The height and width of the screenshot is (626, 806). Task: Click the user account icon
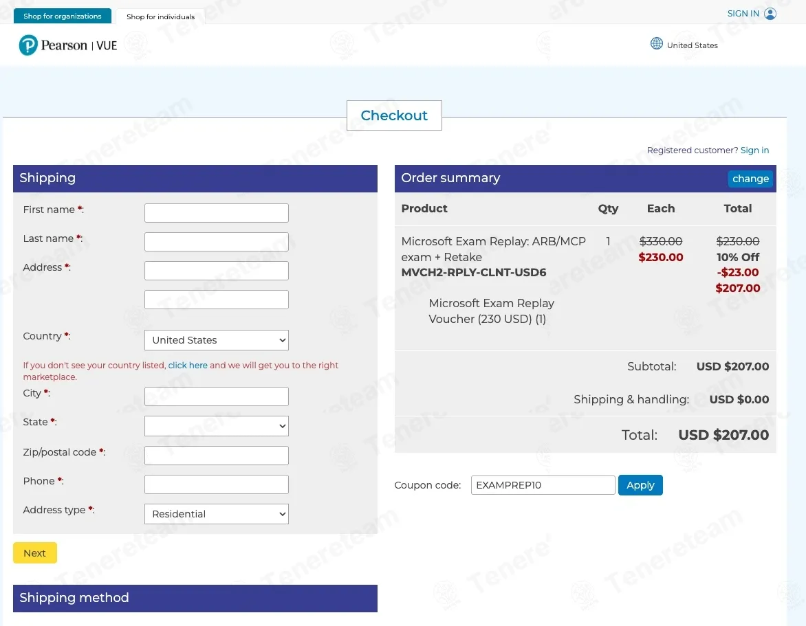click(x=770, y=13)
